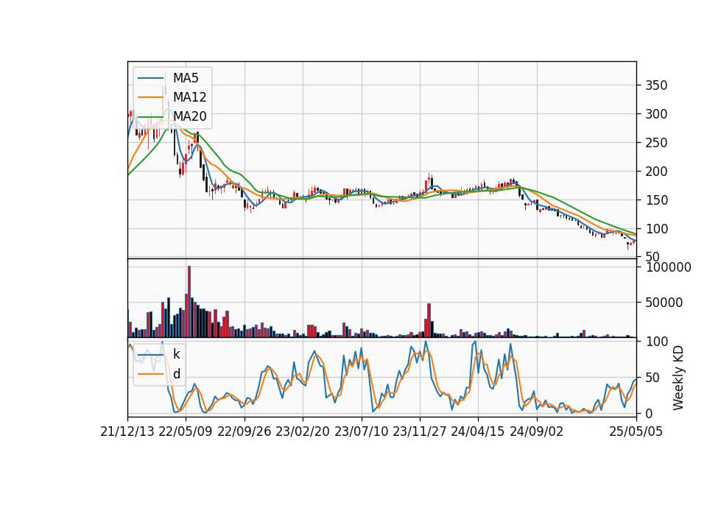Click the 350 price axis label

click(x=656, y=85)
